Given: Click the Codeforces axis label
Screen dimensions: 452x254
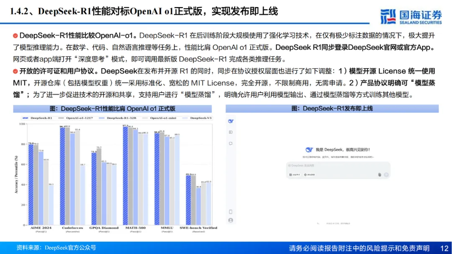Looking at the screenshot, I should [72, 228].
